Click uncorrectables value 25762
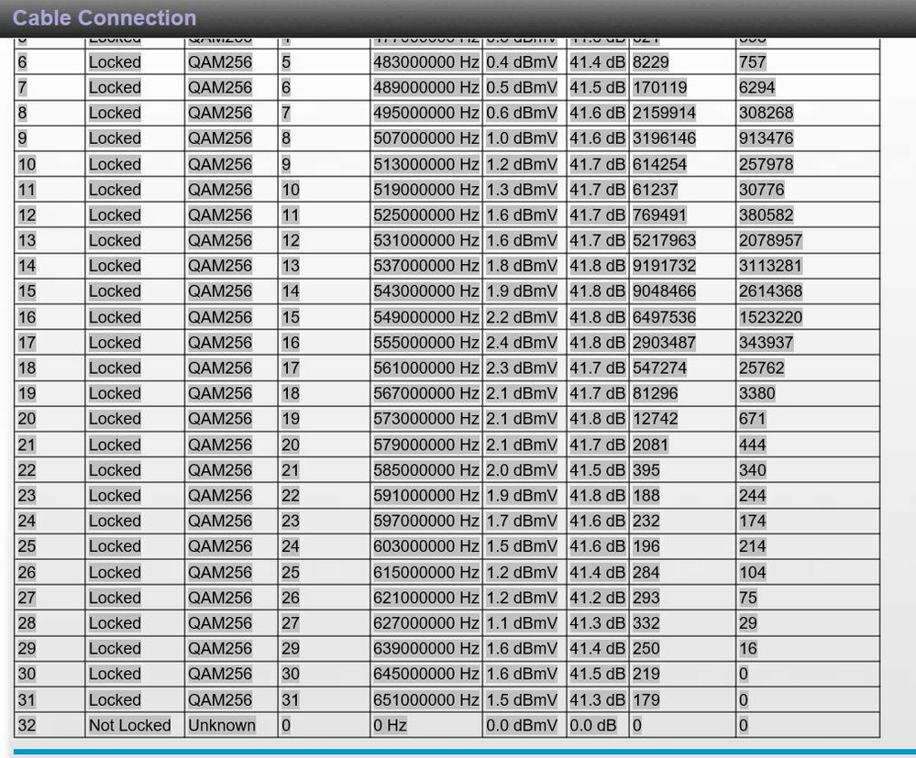Screen dimensions: 916x758 point(762,368)
